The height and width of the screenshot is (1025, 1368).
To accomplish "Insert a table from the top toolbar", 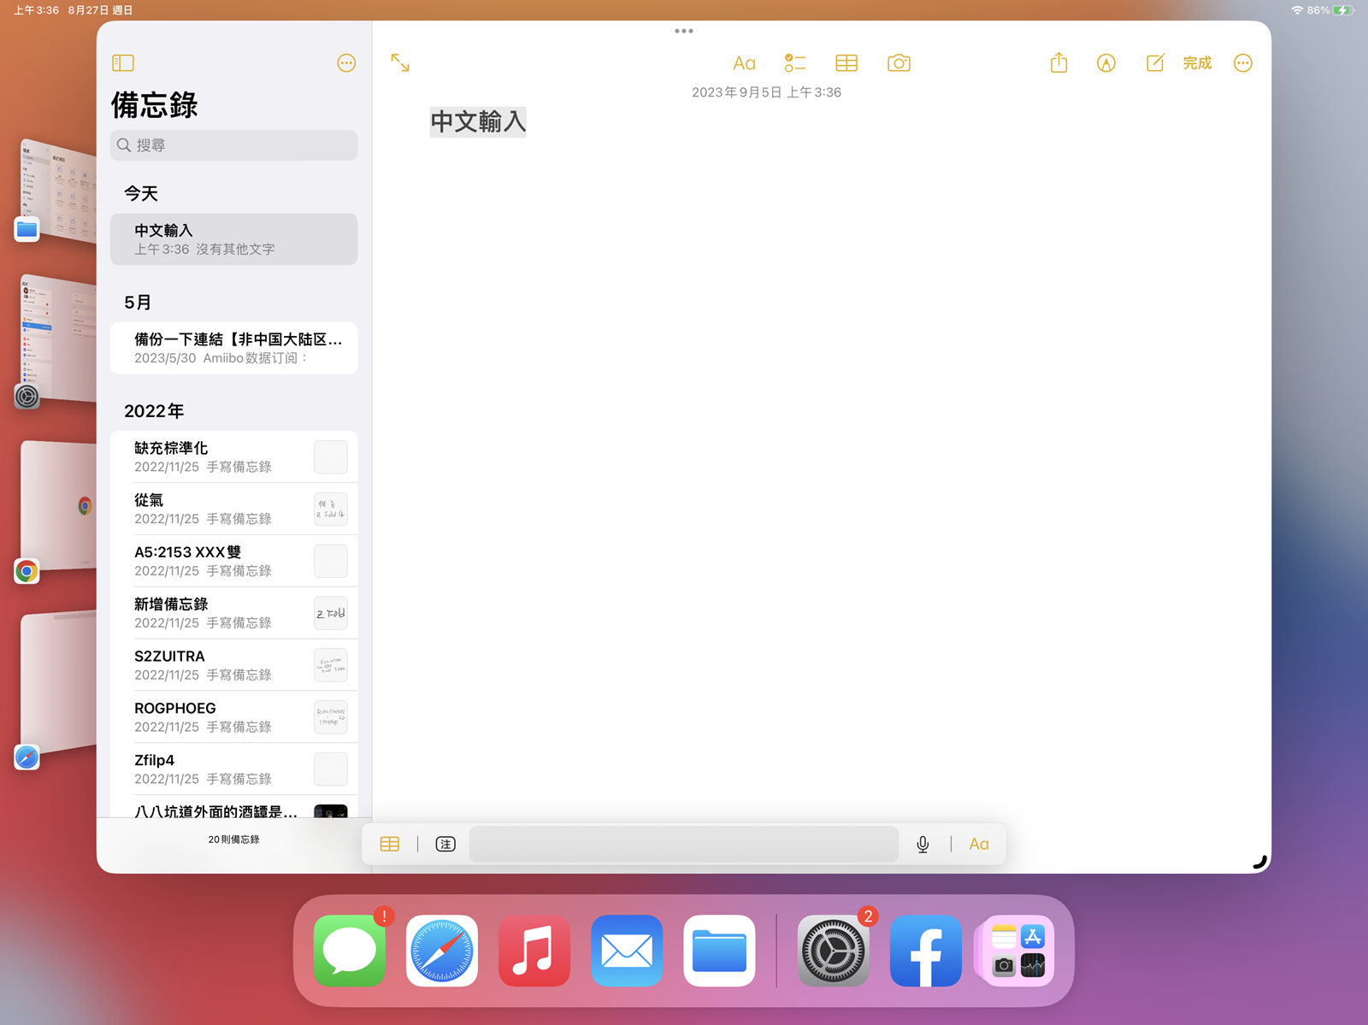I will coord(846,63).
